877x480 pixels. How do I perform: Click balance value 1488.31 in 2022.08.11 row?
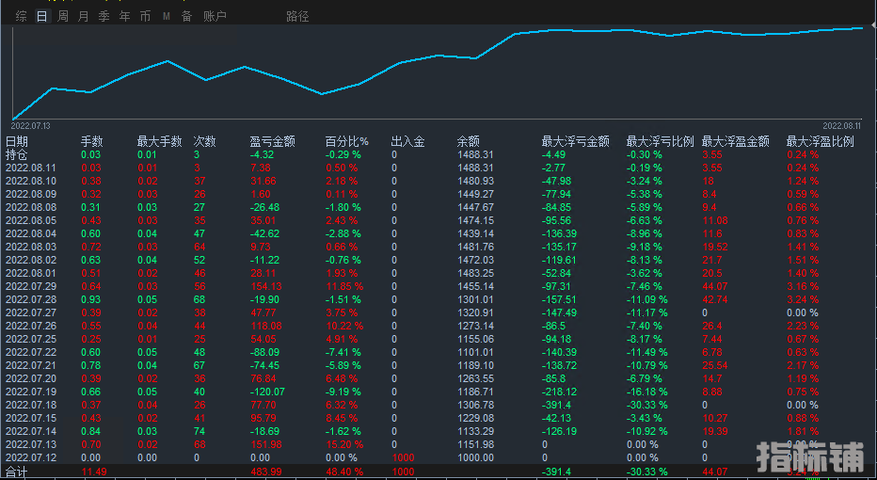(x=475, y=168)
